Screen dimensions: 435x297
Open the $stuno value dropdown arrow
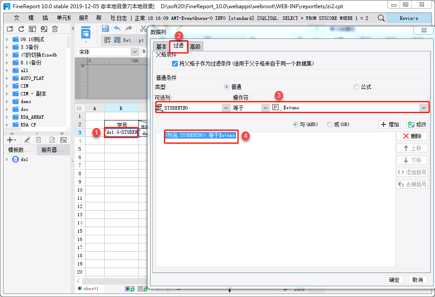[x=424, y=108]
